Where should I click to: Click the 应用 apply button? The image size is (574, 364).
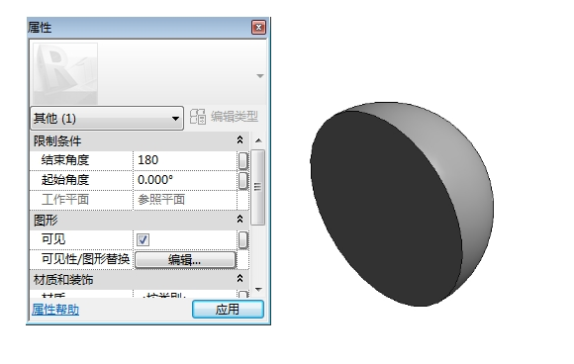228,310
